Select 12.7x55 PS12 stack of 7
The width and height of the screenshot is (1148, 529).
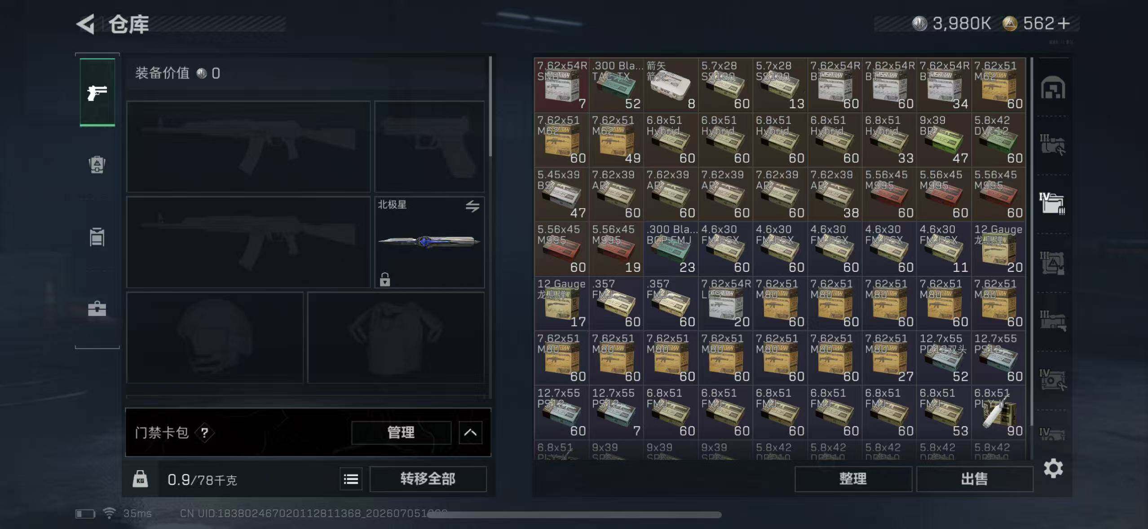tap(616, 413)
